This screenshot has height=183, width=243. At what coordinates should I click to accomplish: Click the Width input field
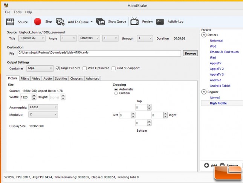click(26, 97)
